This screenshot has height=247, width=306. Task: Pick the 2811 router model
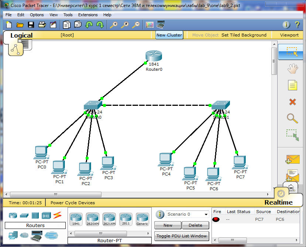point(126,219)
